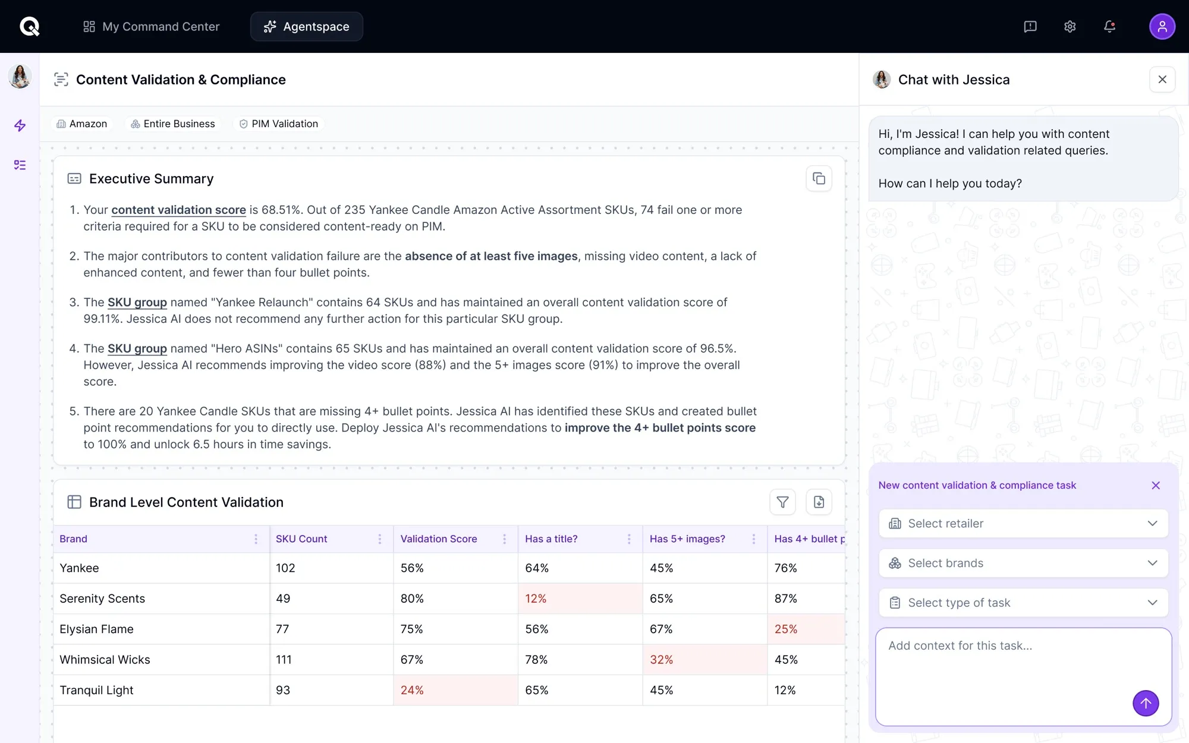Select the Amazon retailer chip
This screenshot has width=1189, height=743.
tap(82, 124)
